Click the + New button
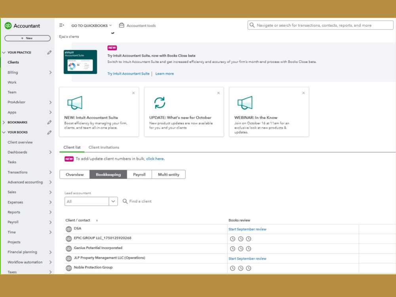 pos(28,38)
